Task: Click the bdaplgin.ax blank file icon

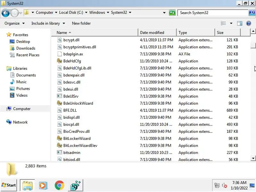Action: point(60,54)
